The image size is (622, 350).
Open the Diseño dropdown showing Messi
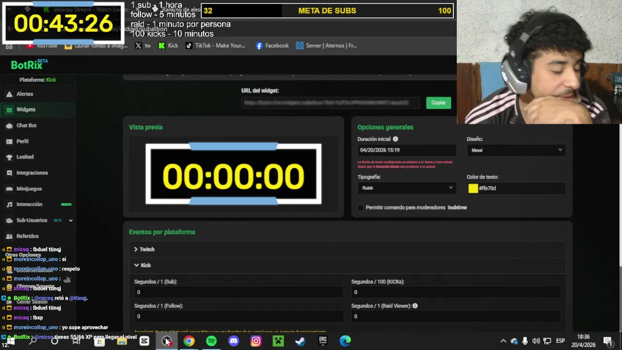[x=516, y=150]
